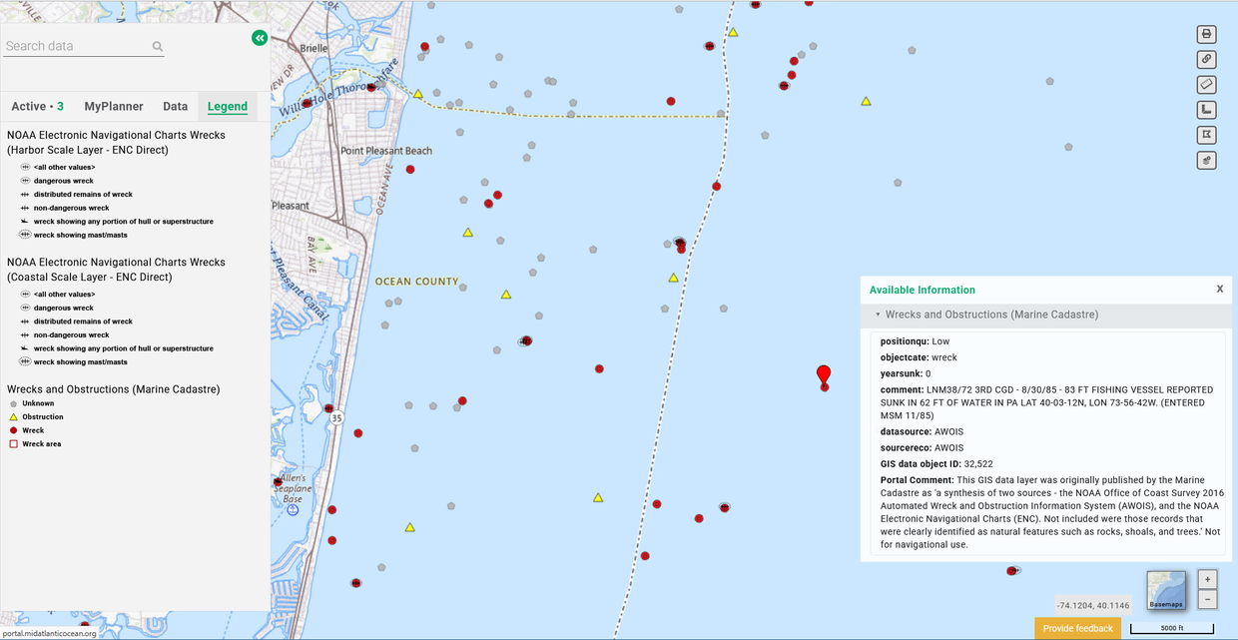Open the Share link tool
Image resolution: width=1238 pixels, height=640 pixels.
point(1206,58)
